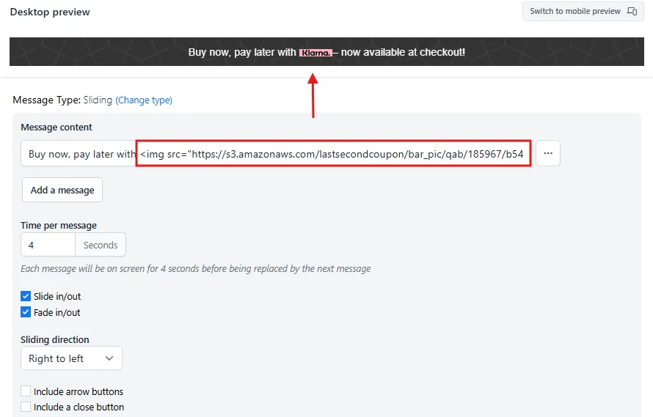Uncheck the Fade in/out checkbox

[x=26, y=312]
